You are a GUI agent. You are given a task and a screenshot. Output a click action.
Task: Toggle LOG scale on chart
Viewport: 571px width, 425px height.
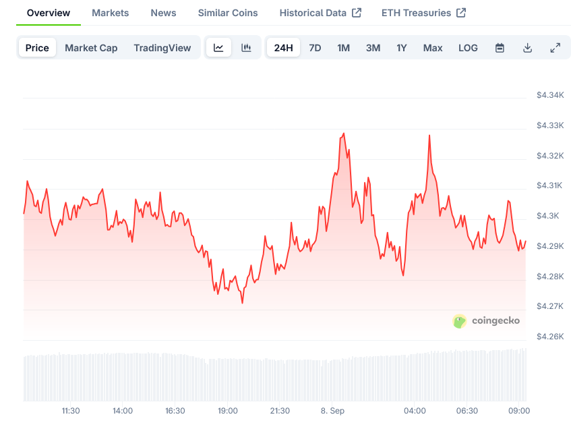click(x=468, y=48)
